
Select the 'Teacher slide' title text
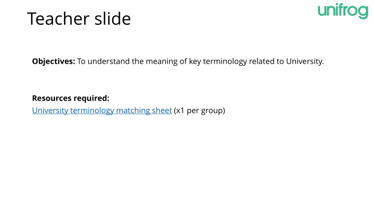click(79, 19)
